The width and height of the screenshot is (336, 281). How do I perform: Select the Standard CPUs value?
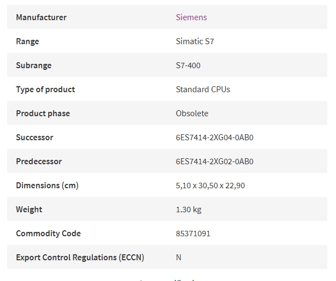[203, 89]
